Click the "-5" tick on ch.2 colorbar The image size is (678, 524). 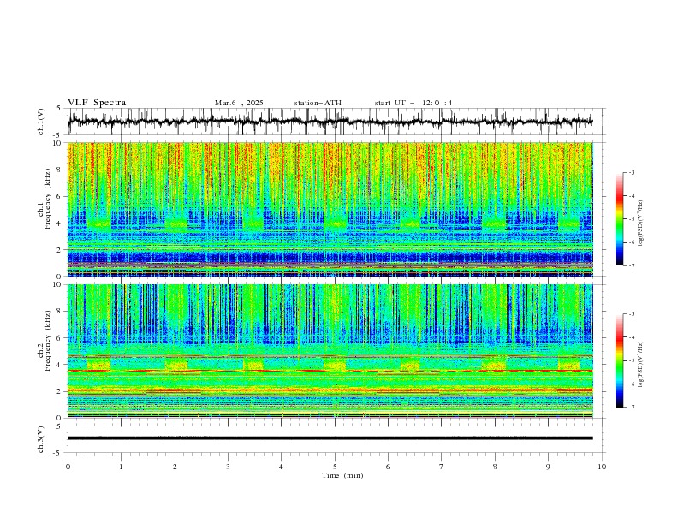point(632,360)
